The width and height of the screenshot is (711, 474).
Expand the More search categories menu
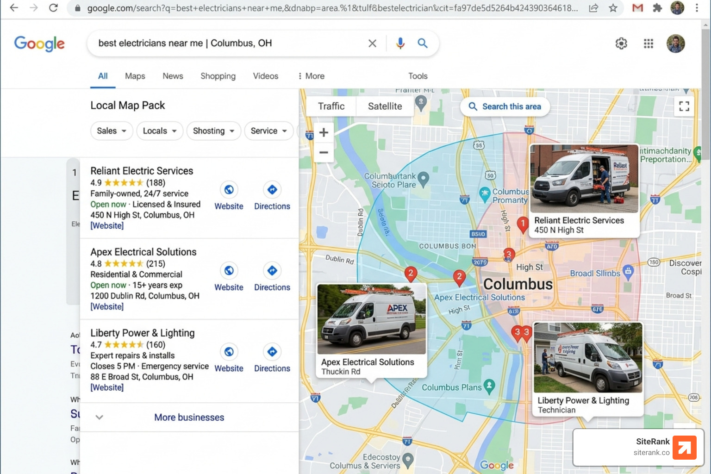point(311,76)
